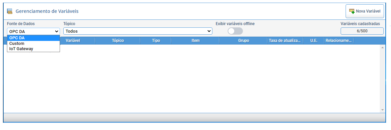Click the U.E. column header
The image size is (391, 130).
tap(314, 41)
